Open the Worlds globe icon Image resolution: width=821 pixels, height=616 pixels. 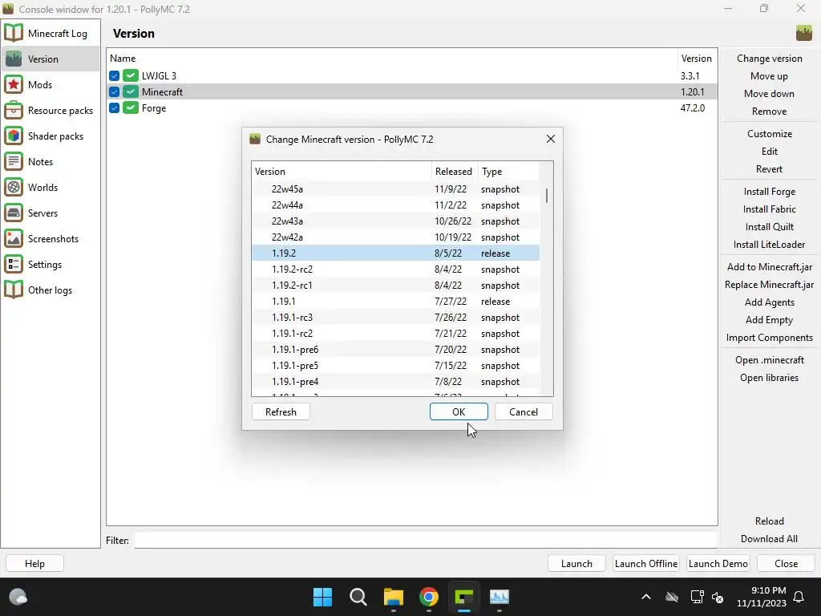[x=14, y=187]
